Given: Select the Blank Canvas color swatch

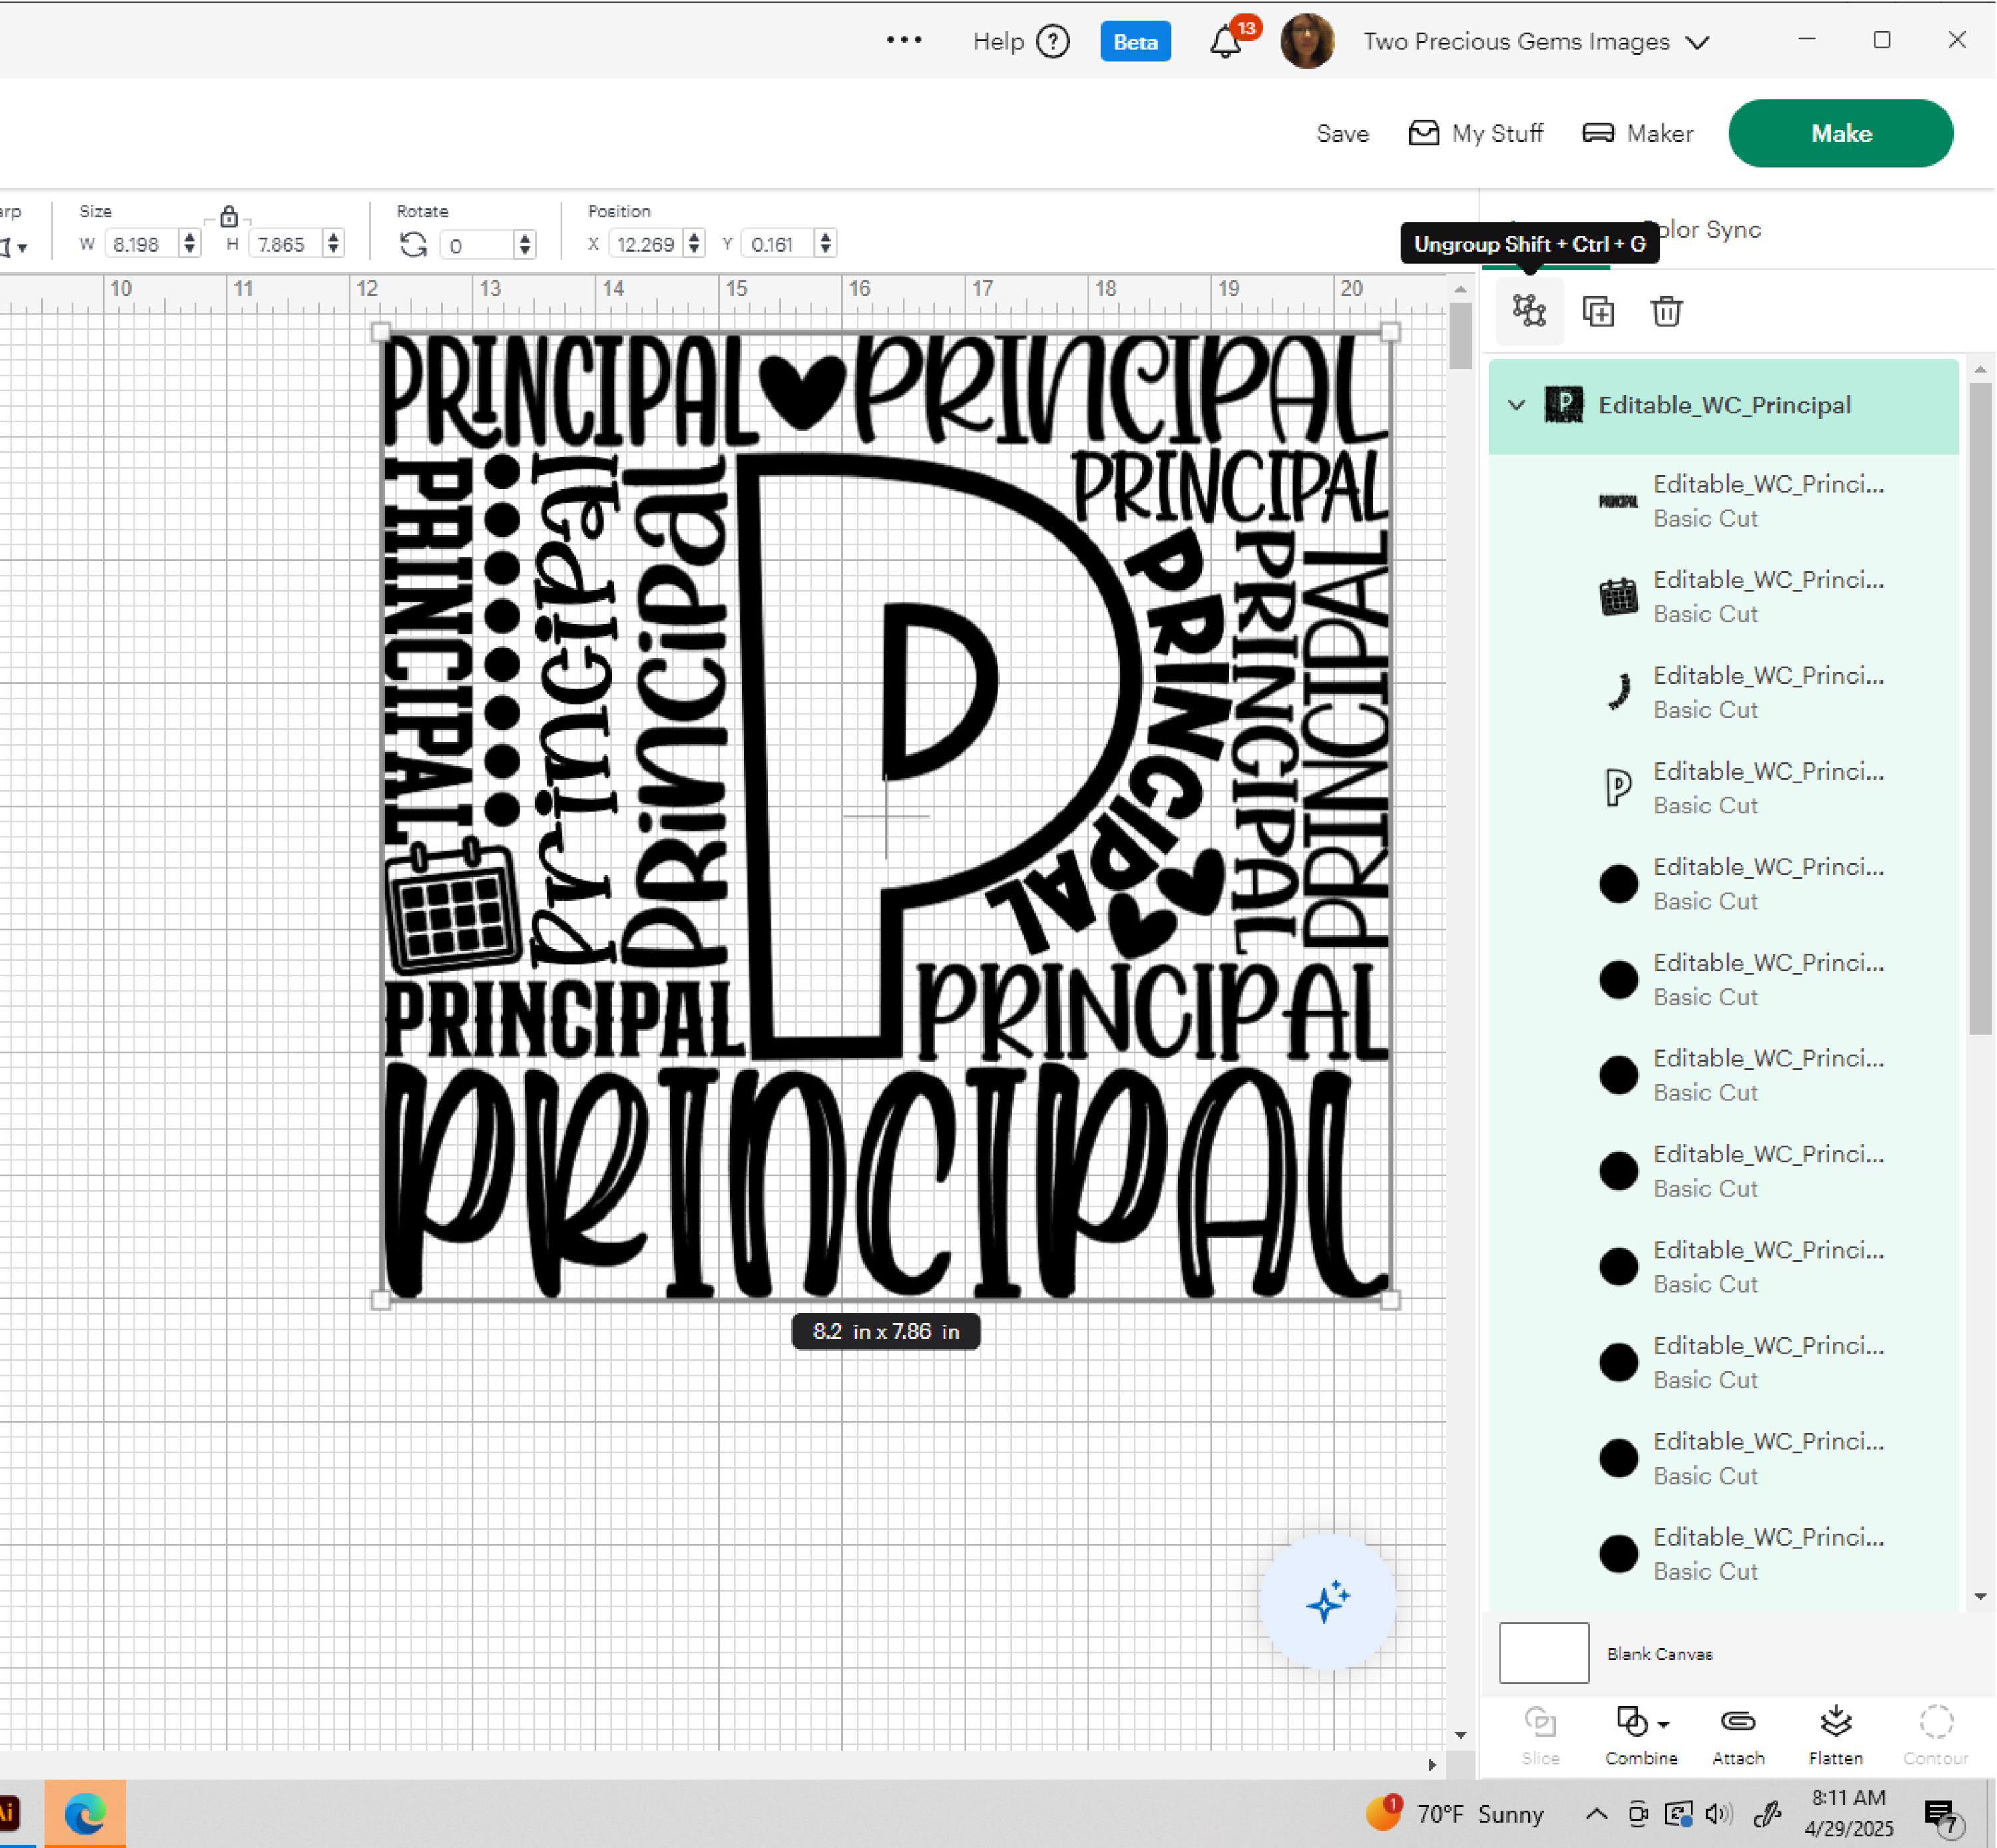Looking at the screenshot, I should [x=1543, y=1653].
